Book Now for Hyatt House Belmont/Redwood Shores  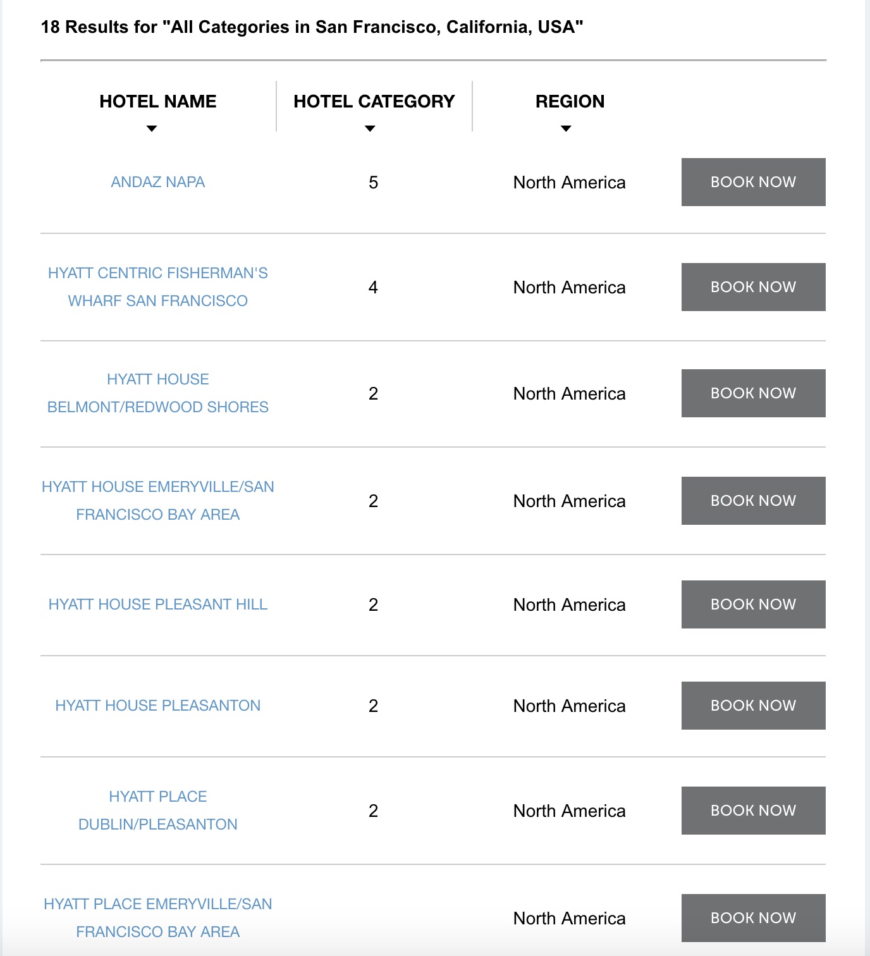754,393
